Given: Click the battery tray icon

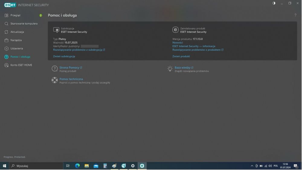Looking at the screenshot, I should [x=261, y=166].
